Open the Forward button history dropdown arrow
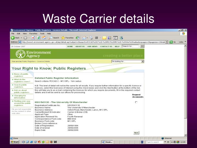Image resolution: width=197 pixels, height=148 pixels. (x=29, y=38)
